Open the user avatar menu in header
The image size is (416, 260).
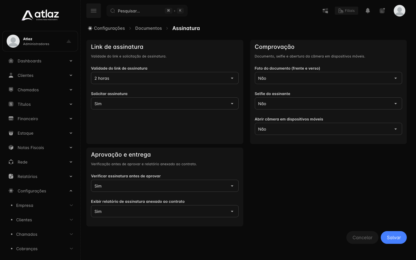click(x=400, y=11)
